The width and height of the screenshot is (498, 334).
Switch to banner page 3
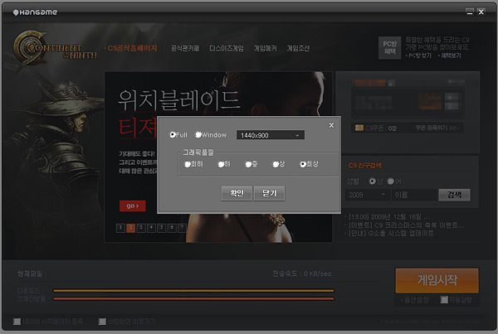(x=141, y=228)
